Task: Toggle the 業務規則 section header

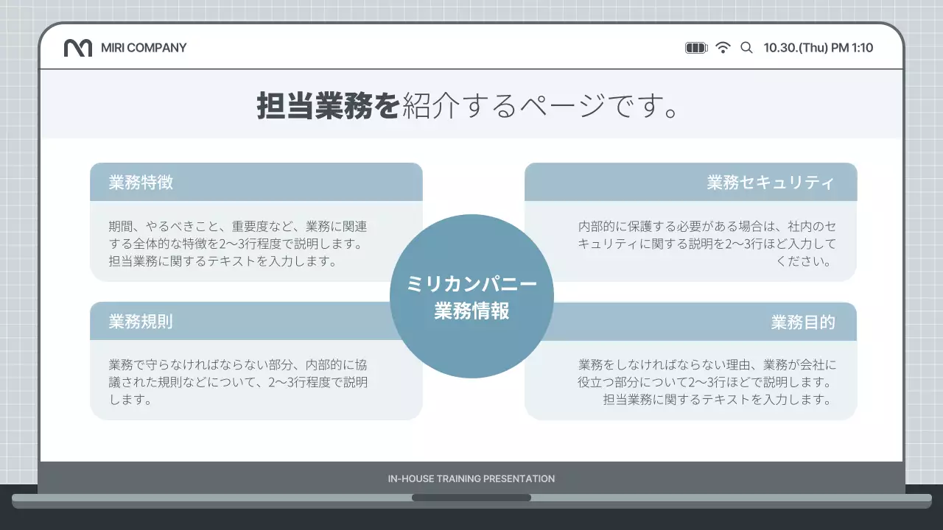Action: coord(256,321)
